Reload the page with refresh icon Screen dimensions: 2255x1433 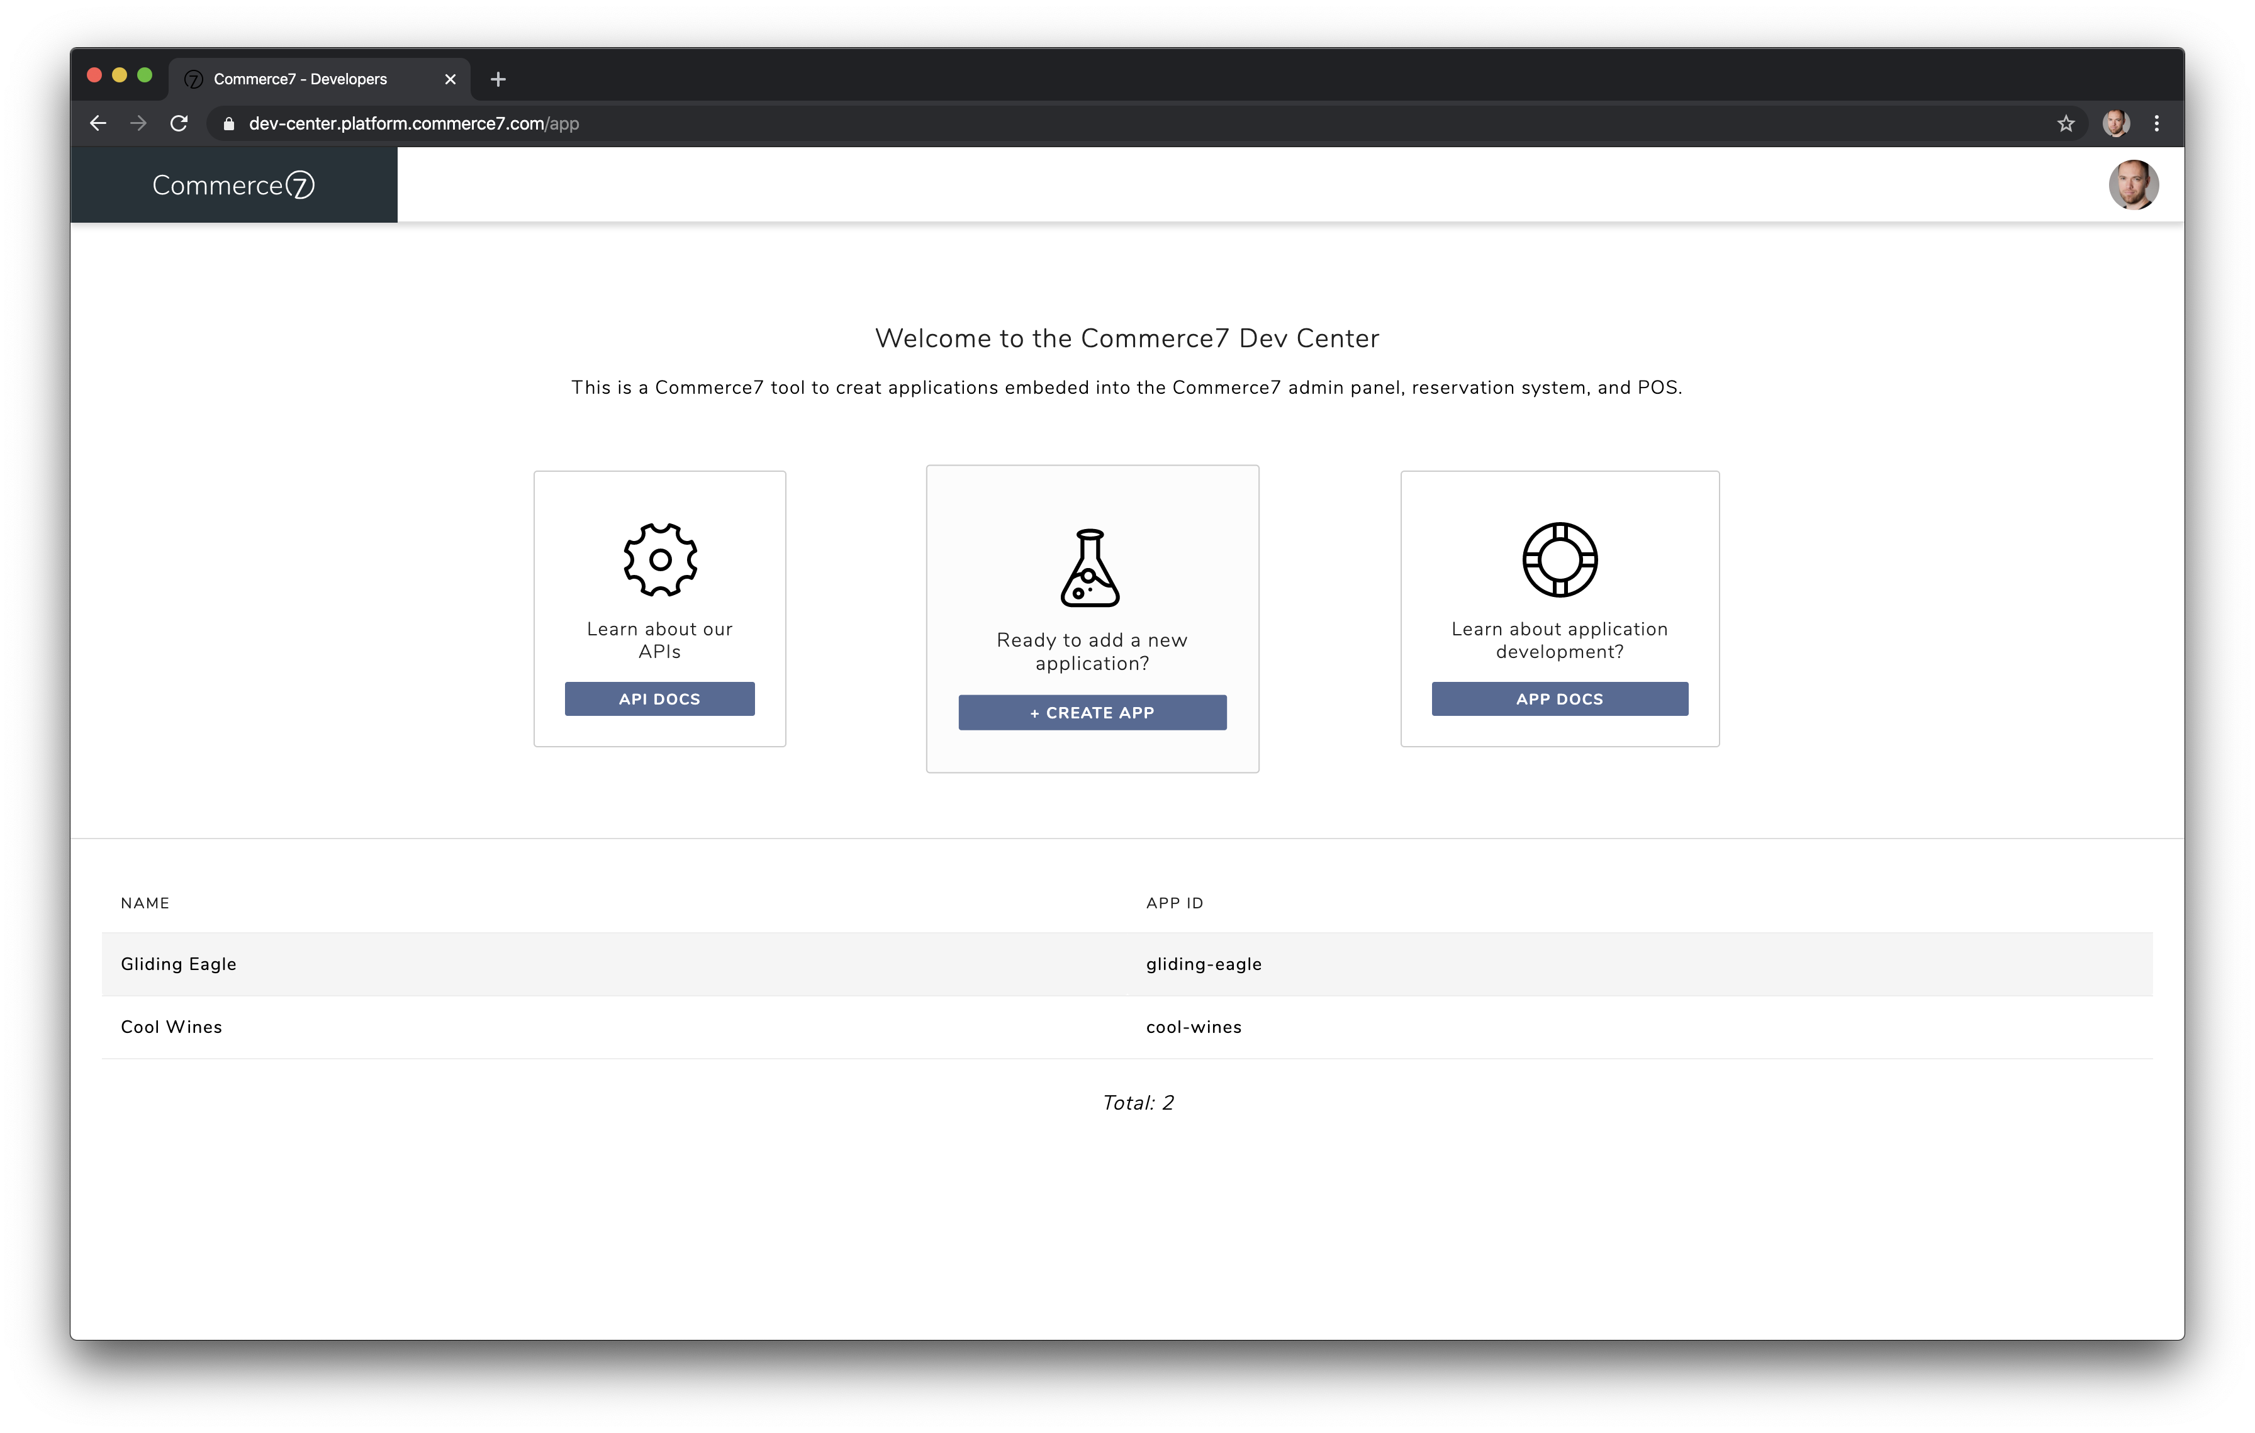[x=179, y=123]
